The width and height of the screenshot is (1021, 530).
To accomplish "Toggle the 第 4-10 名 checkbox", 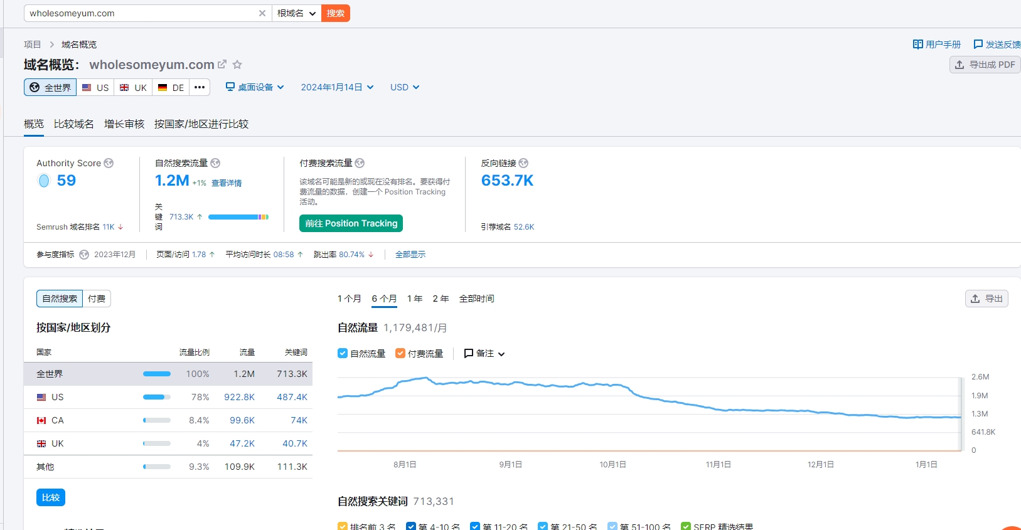I will [411, 527].
